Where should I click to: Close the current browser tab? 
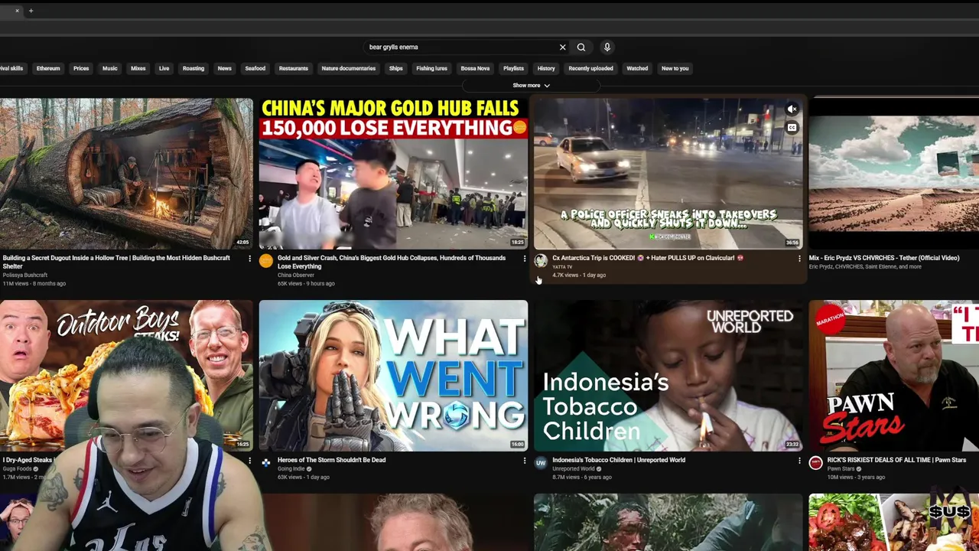[17, 11]
